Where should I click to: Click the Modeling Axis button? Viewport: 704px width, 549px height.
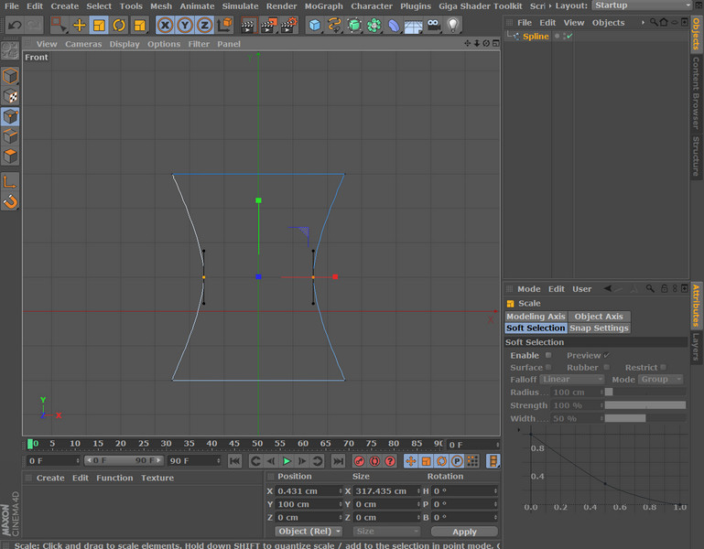point(536,316)
